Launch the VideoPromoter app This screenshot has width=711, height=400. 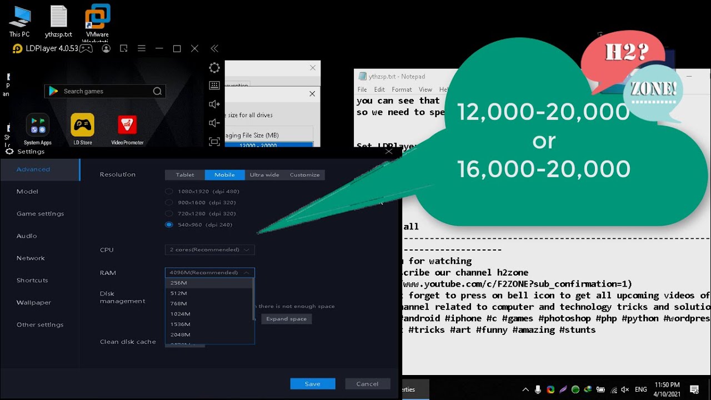click(128, 129)
